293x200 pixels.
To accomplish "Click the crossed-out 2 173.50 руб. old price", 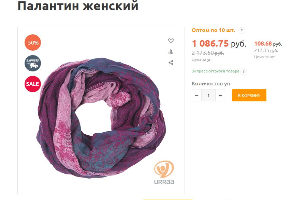I will (208, 53).
